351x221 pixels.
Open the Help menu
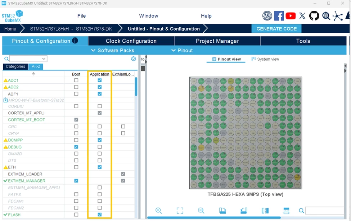pos(206,16)
